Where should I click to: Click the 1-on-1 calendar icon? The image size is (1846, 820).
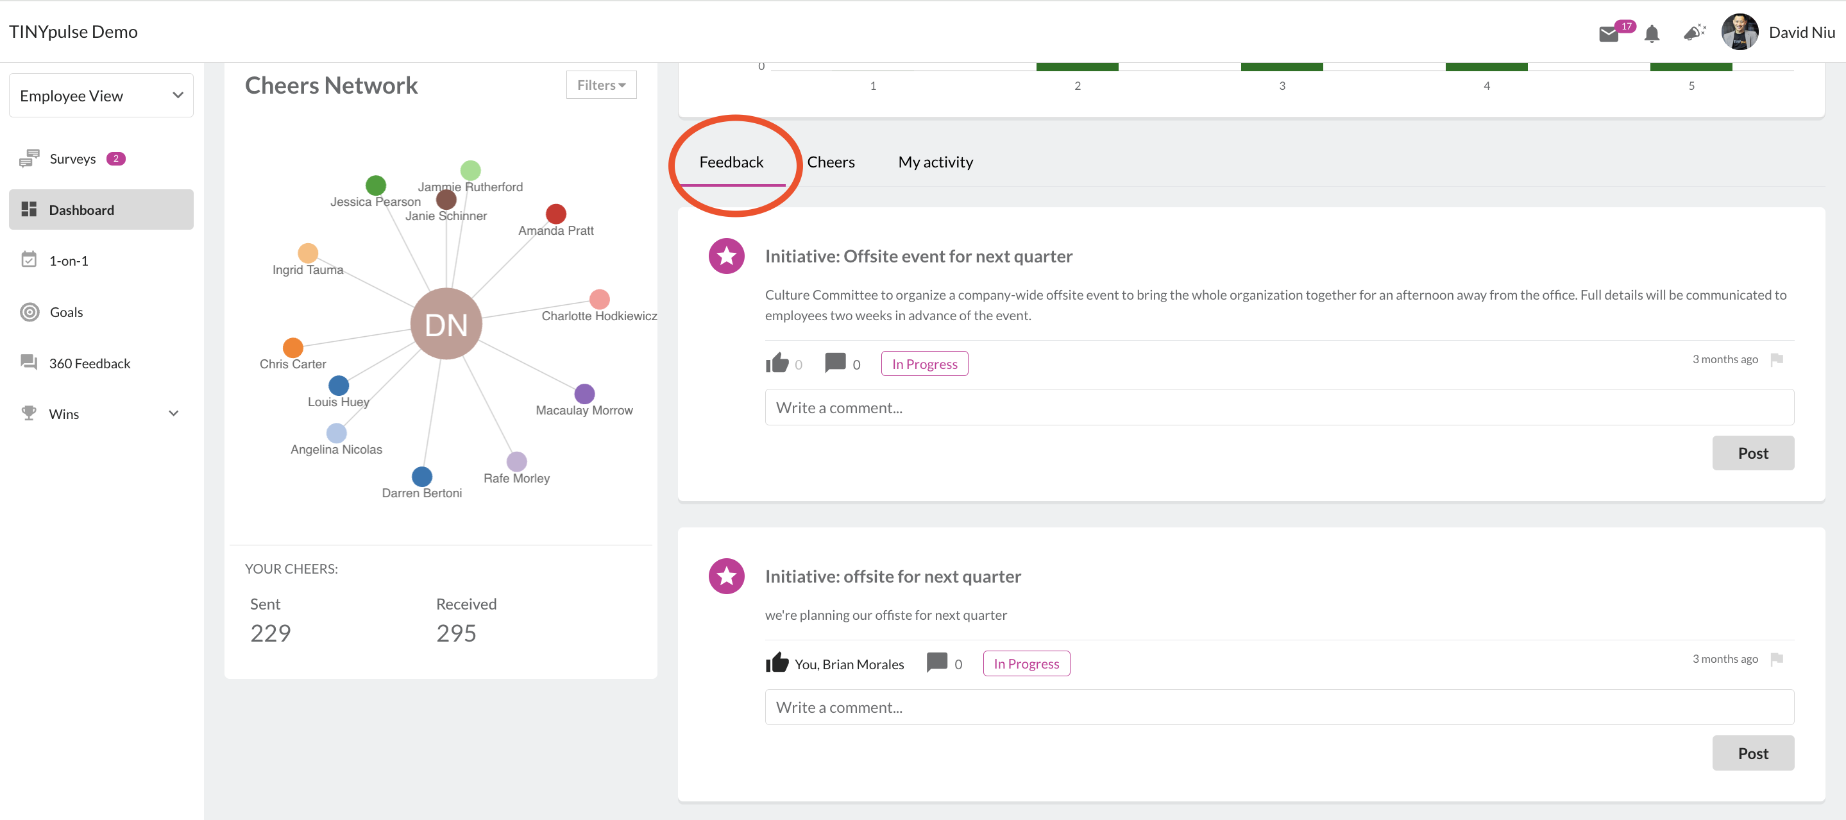coord(30,259)
